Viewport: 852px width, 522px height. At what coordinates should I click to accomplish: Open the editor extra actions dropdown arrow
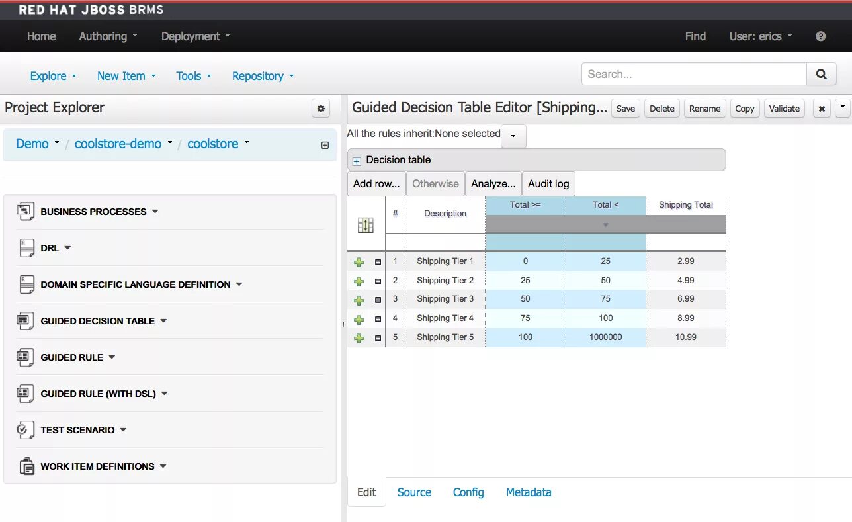click(842, 107)
